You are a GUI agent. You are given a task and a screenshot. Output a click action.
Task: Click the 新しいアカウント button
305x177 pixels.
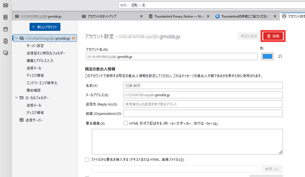[x=45, y=27]
